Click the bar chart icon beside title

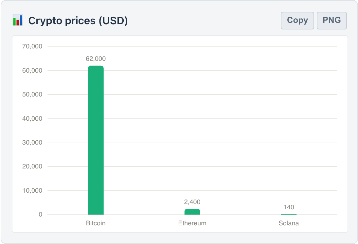(18, 20)
